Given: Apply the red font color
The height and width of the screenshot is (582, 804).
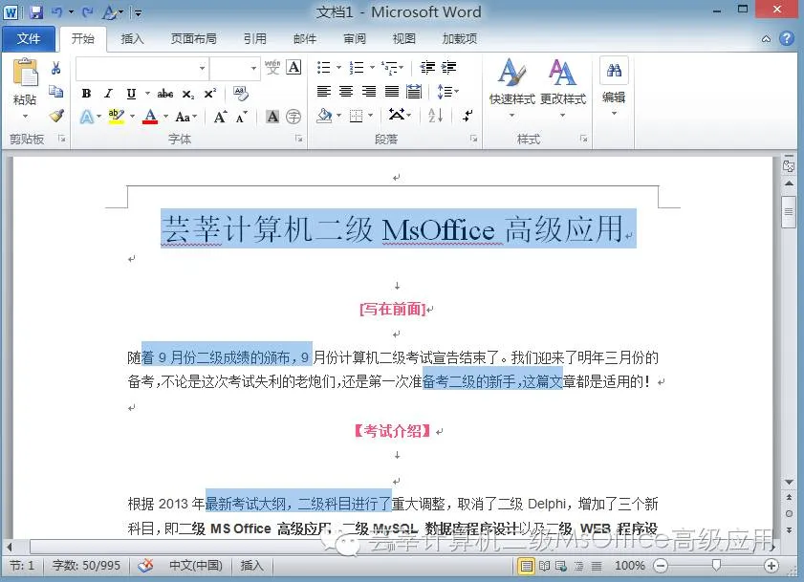Looking at the screenshot, I should click(150, 117).
